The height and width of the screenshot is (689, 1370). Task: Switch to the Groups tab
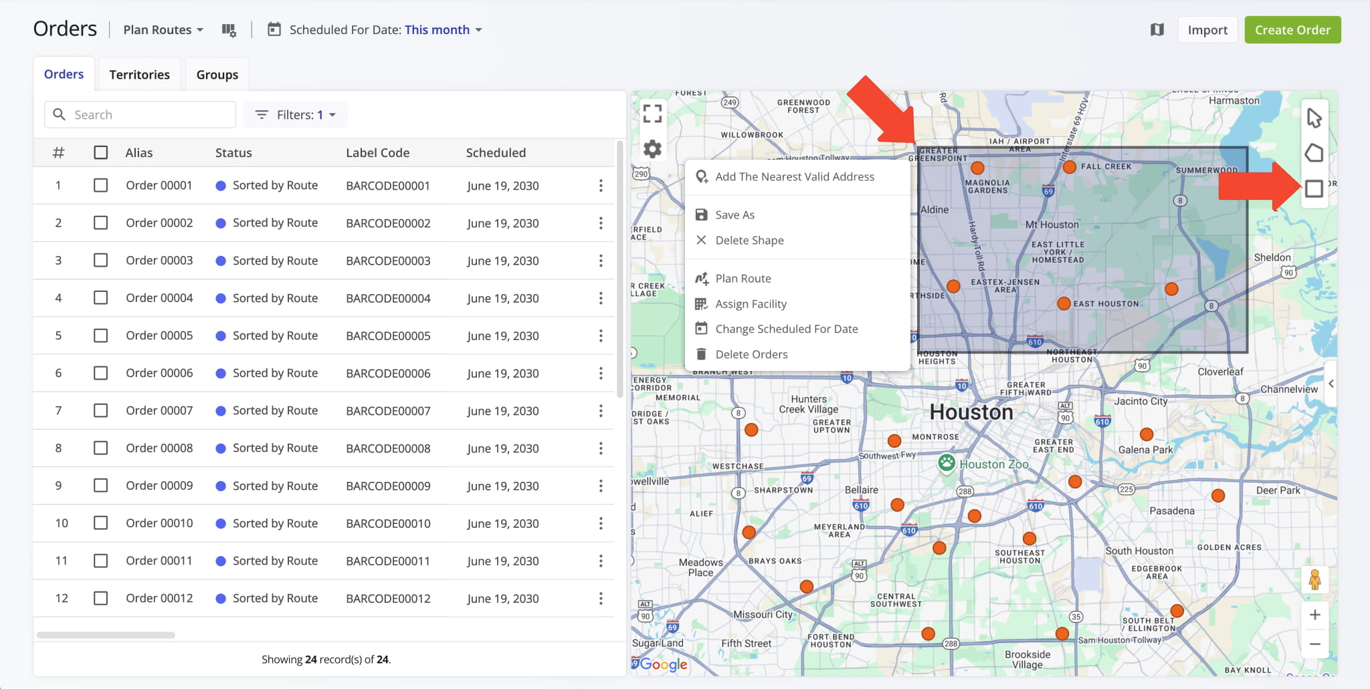pyautogui.click(x=217, y=74)
